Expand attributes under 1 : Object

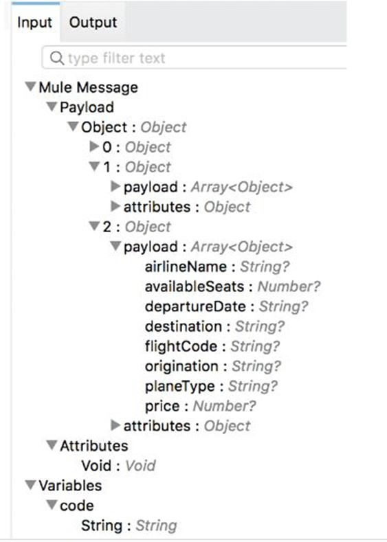pos(115,206)
